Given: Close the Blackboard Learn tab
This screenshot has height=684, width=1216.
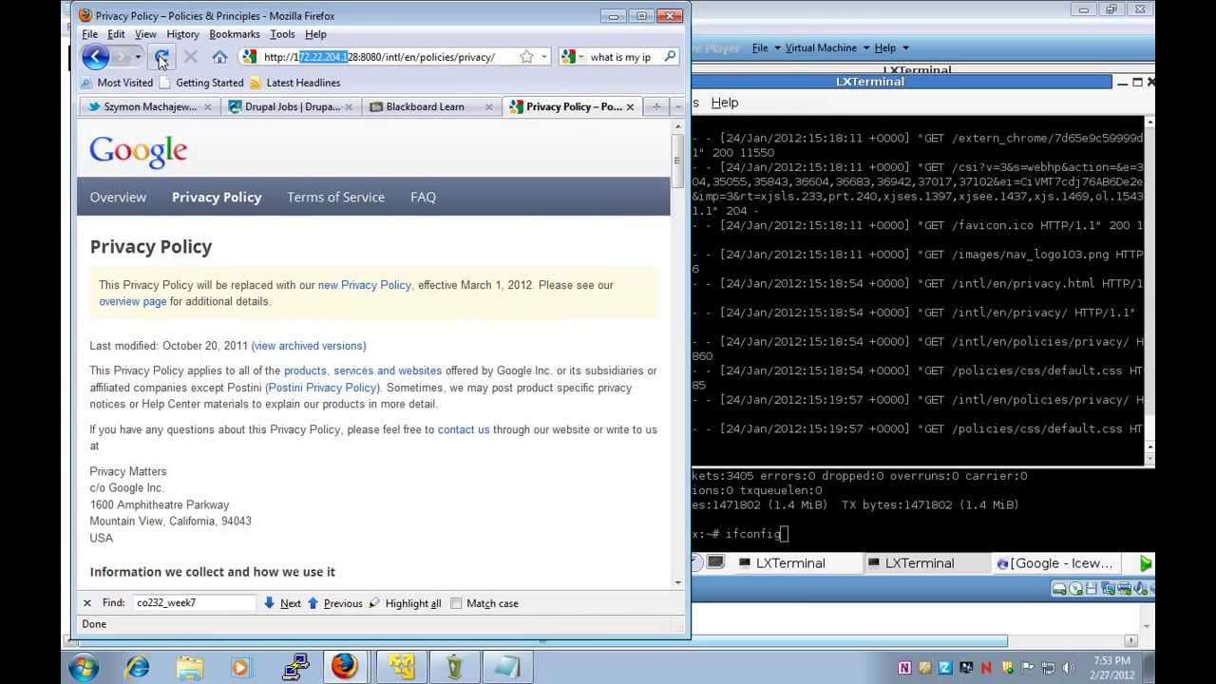Looking at the screenshot, I should 489,107.
